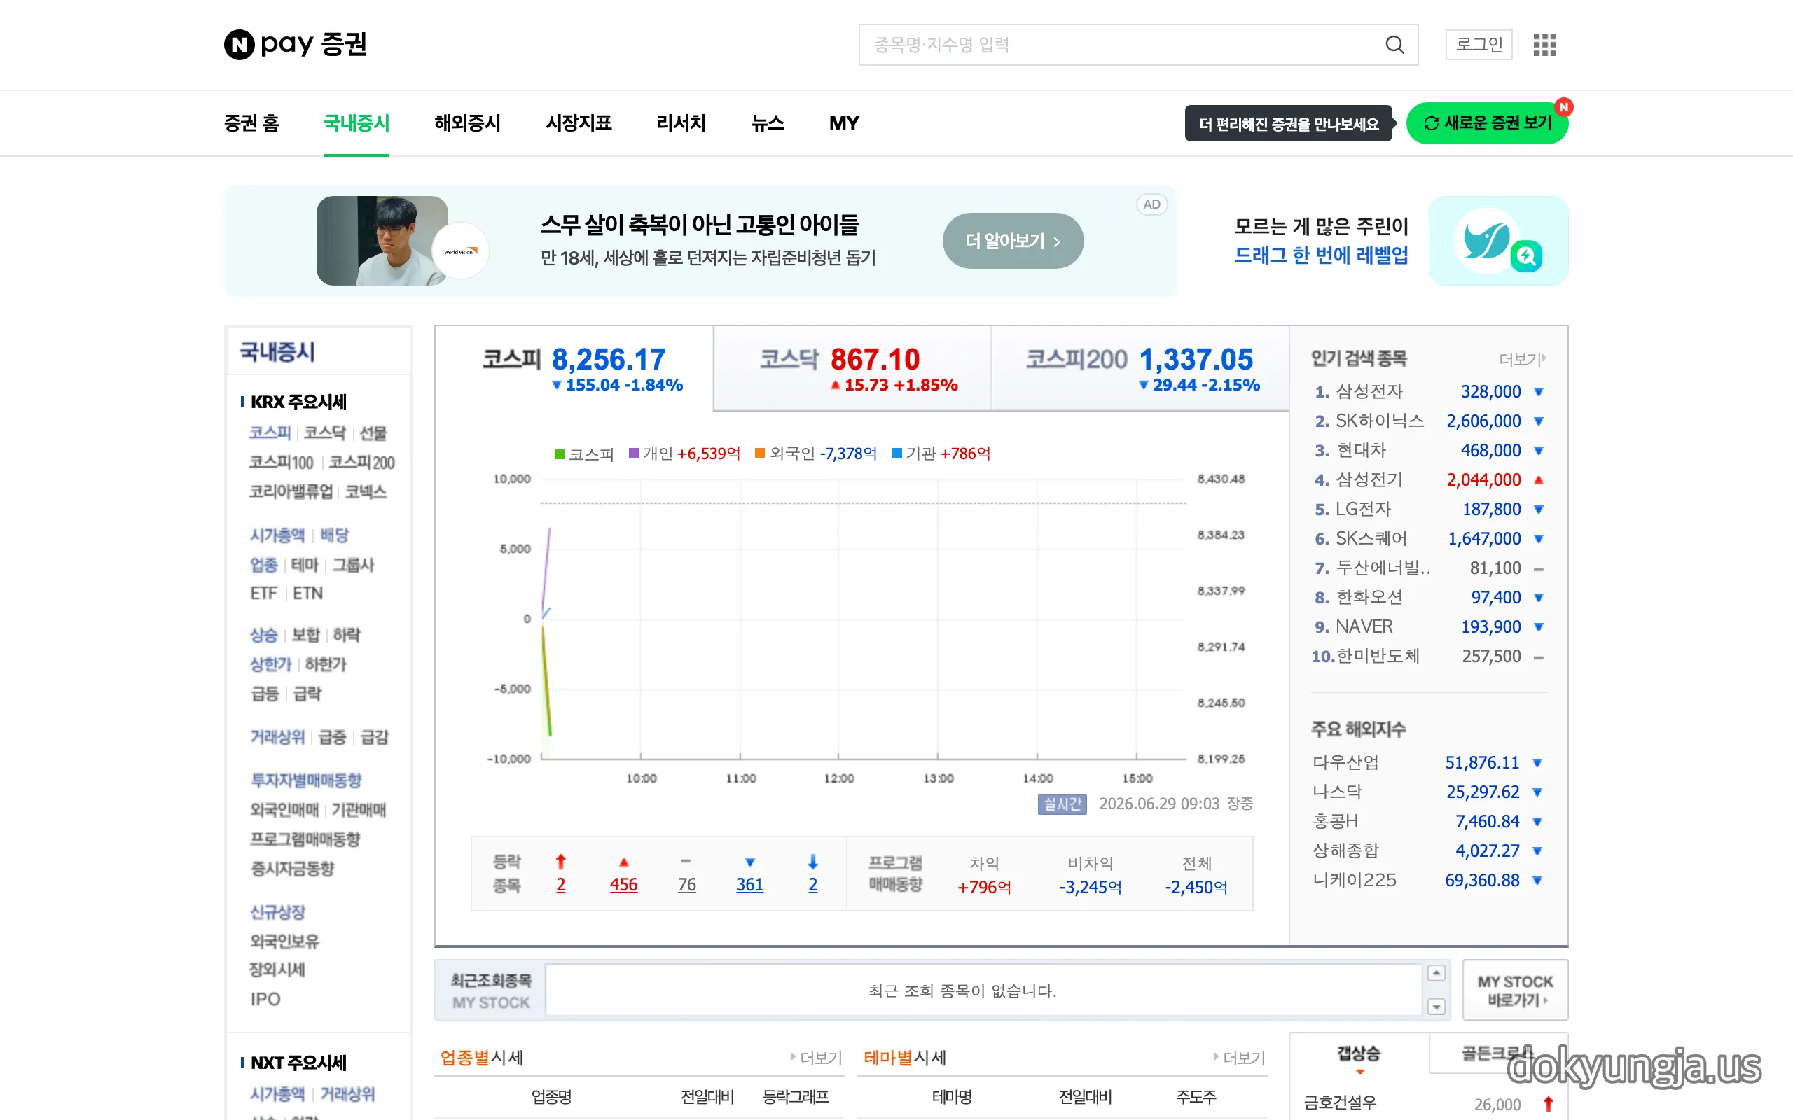Screen dimensions: 1793x1120
Task: Click IPO in the sidebar
Action: [265, 1000]
